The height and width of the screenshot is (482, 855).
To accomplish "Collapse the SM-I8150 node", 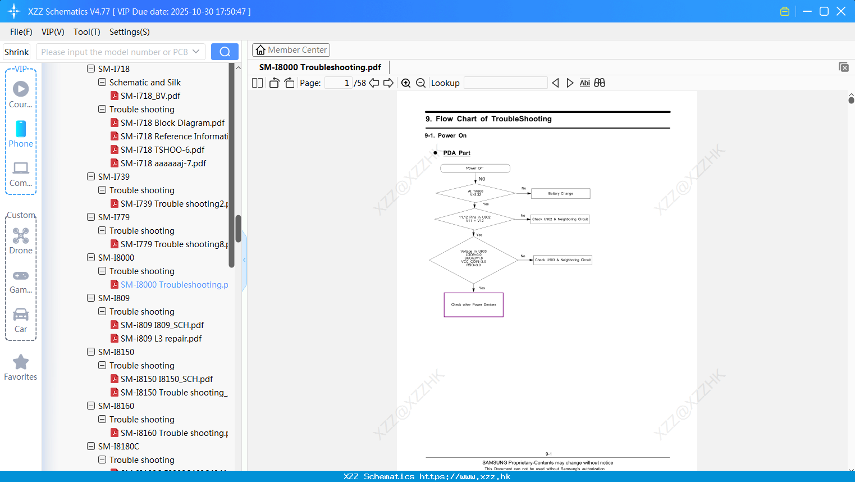I will 91,352.
